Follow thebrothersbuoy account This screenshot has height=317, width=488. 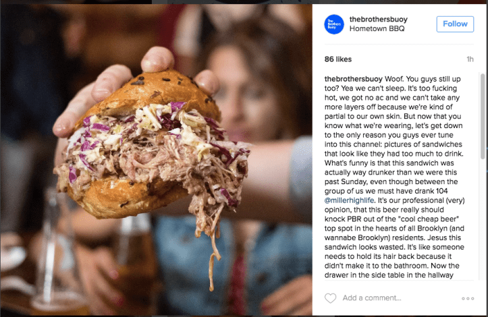point(455,24)
